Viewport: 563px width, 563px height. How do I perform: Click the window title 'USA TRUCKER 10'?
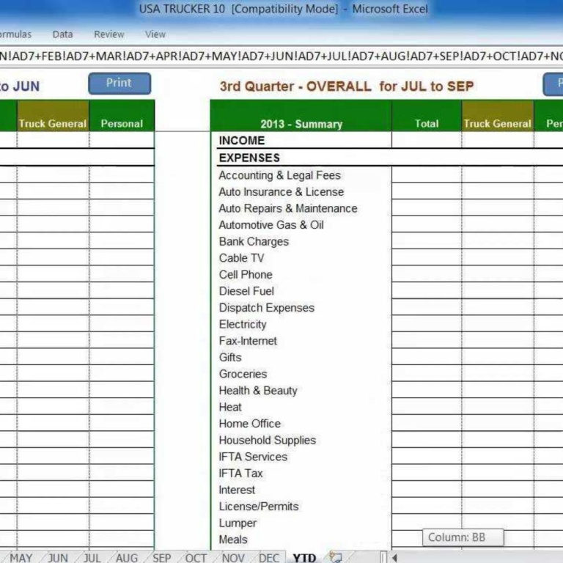pos(182,9)
